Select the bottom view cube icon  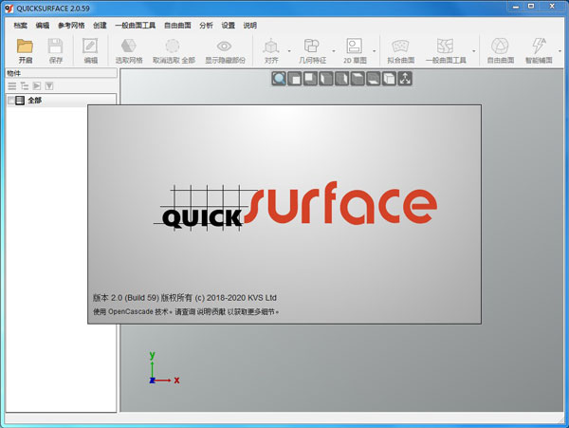click(x=374, y=79)
